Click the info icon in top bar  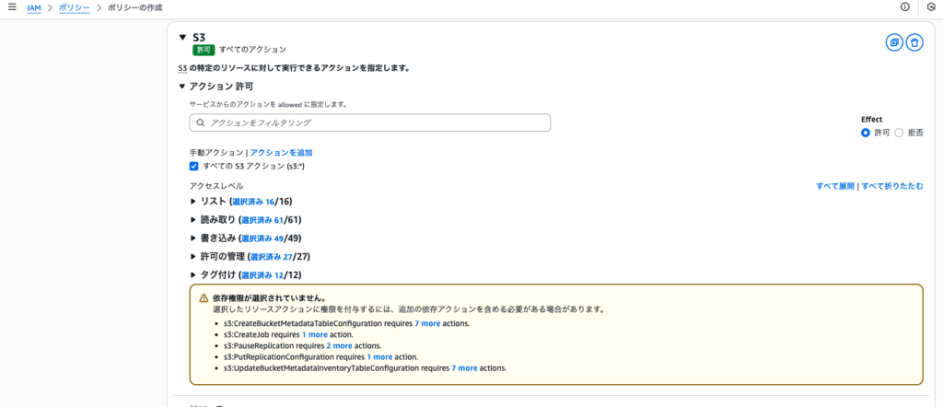point(904,7)
